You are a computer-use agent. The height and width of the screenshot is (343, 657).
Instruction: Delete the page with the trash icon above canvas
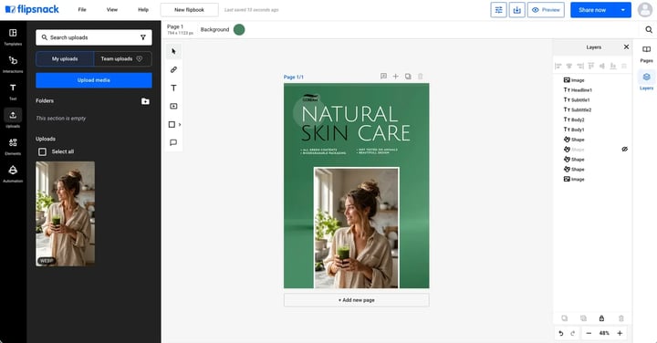[x=421, y=77]
